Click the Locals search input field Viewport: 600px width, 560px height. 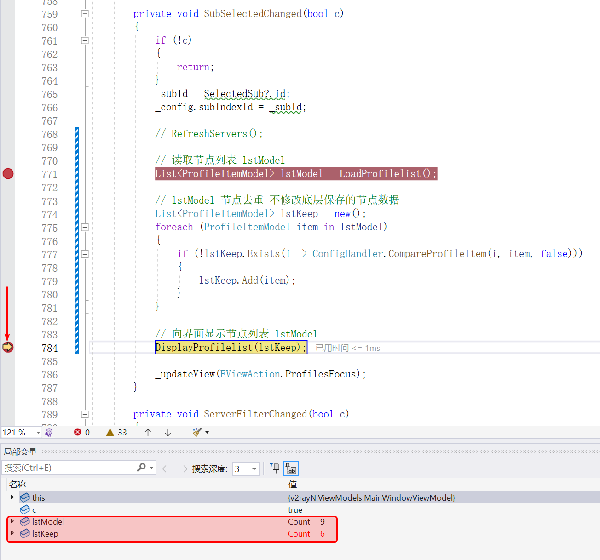coord(69,468)
